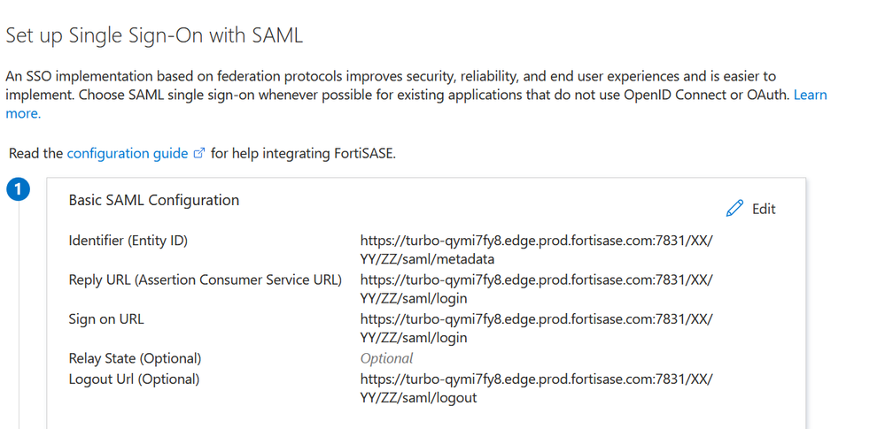Open the configuration guide link
885x429 pixels.
[x=127, y=153]
